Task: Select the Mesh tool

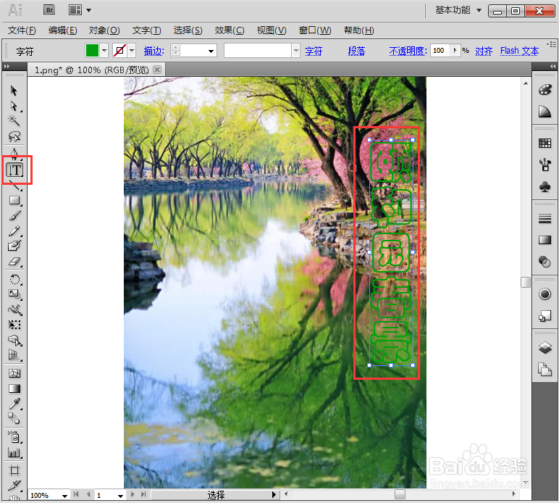Action: pyautogui.click(x=14, y=373)
